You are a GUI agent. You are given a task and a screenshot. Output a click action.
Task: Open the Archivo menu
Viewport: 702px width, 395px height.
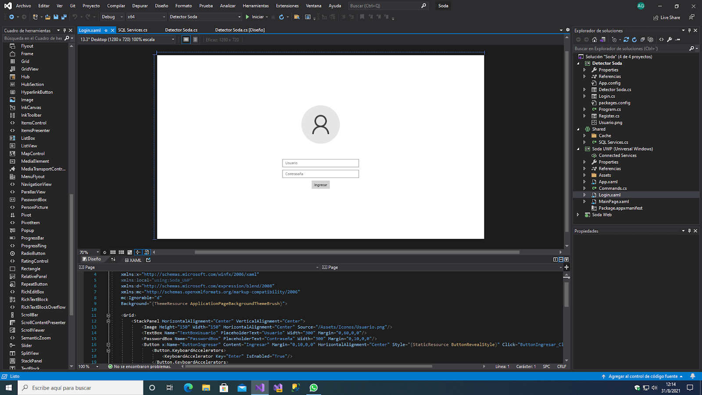point(24,6)
